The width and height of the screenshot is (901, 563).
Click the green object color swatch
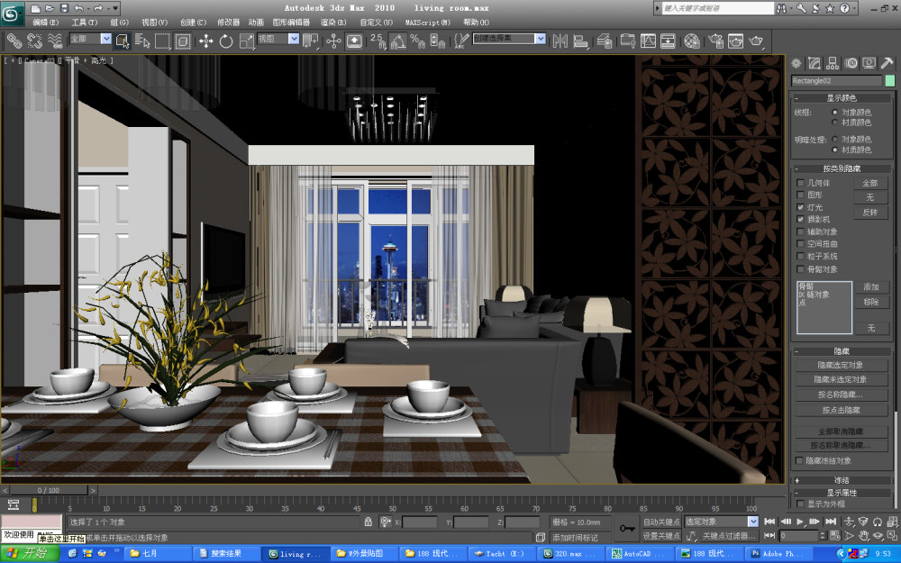(x=890, y=81)
